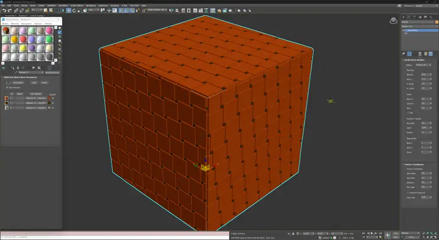Select the Unlink Selection tool

tap(21, 10)
